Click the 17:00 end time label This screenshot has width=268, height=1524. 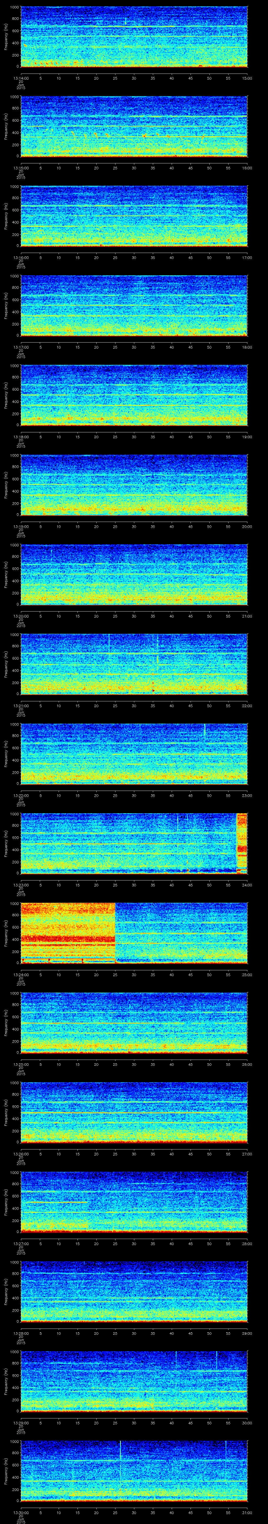point(247,257)
